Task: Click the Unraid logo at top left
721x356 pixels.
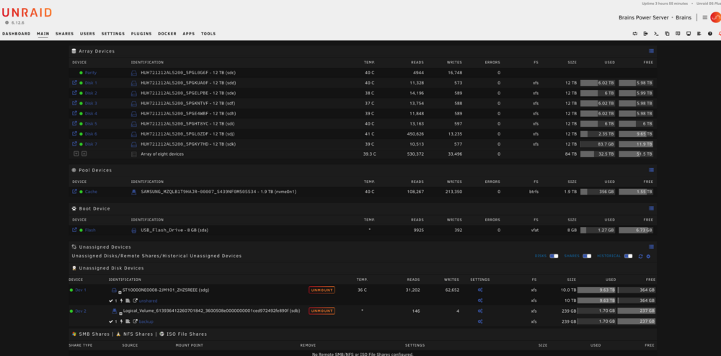Action: click(x=27, y=13)
